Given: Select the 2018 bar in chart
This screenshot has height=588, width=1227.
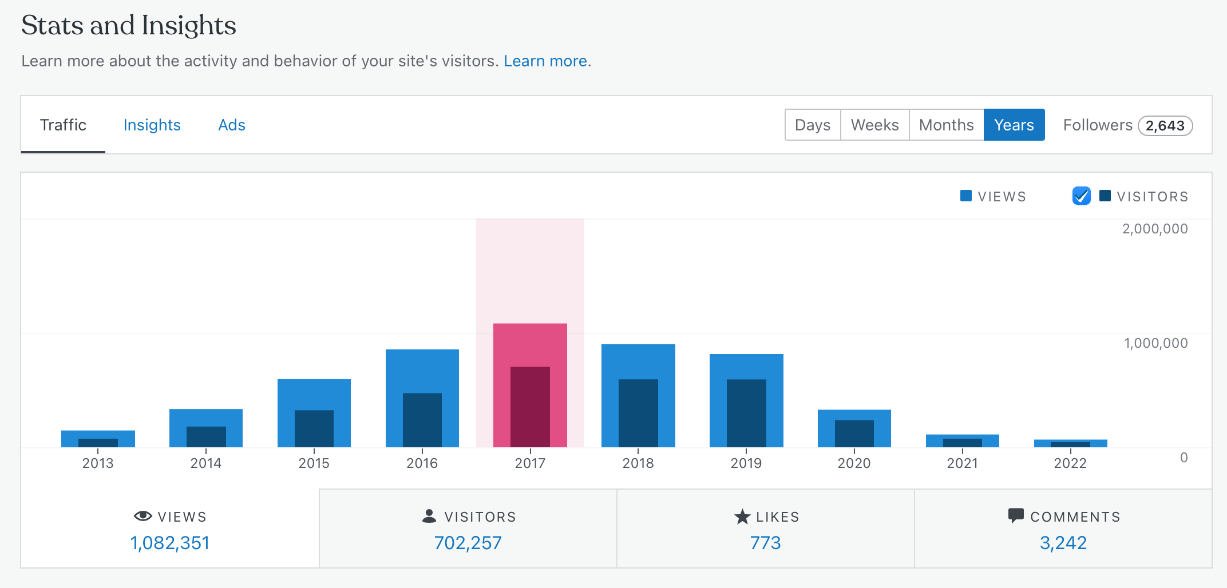Looking at the screenshot, I should [638, 395].
